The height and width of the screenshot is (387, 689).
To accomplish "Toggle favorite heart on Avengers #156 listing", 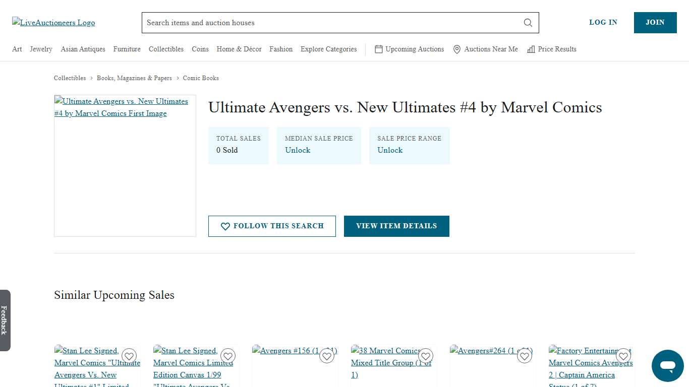I will click(x=327, y=356).
